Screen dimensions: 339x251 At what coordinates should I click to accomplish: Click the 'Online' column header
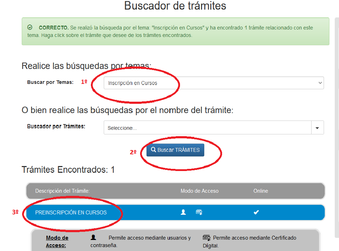pos(261,191)
